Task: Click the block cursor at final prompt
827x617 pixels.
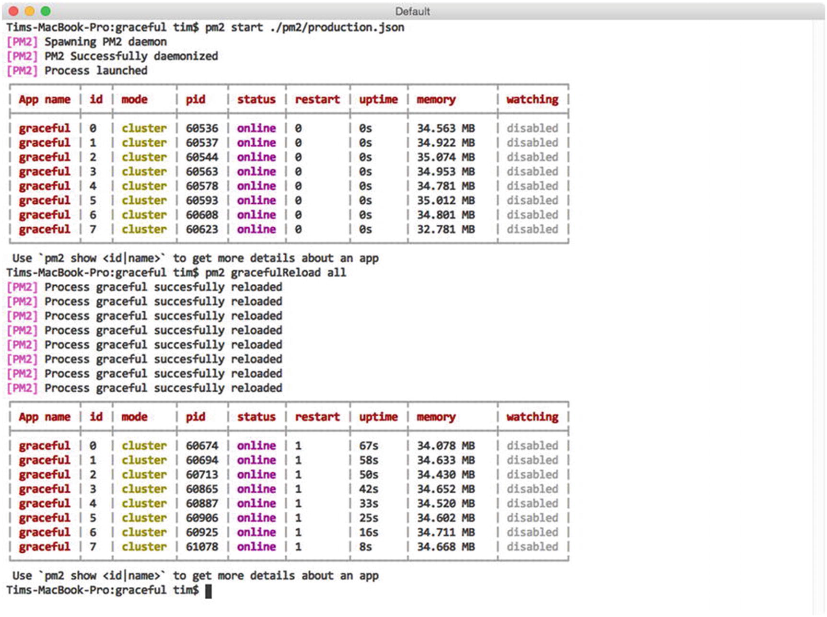Action: click(208, 591)
